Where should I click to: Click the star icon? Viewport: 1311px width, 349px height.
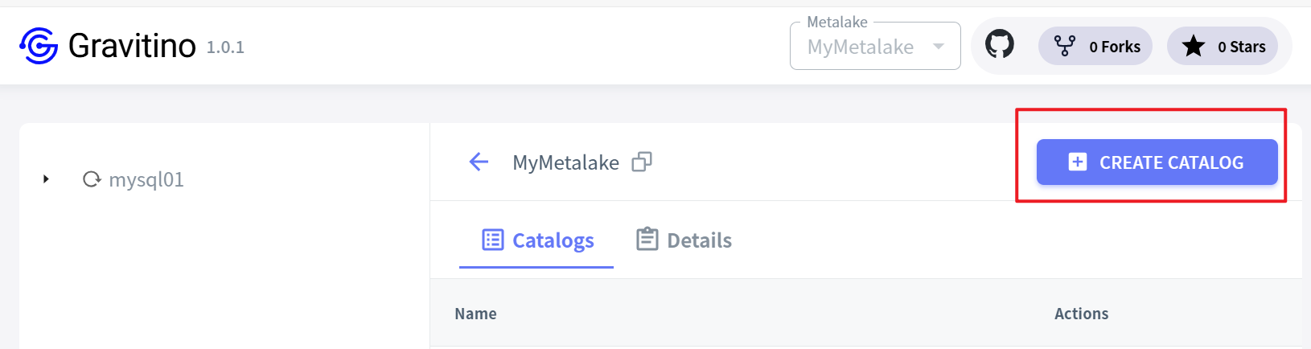point(1194,47)
